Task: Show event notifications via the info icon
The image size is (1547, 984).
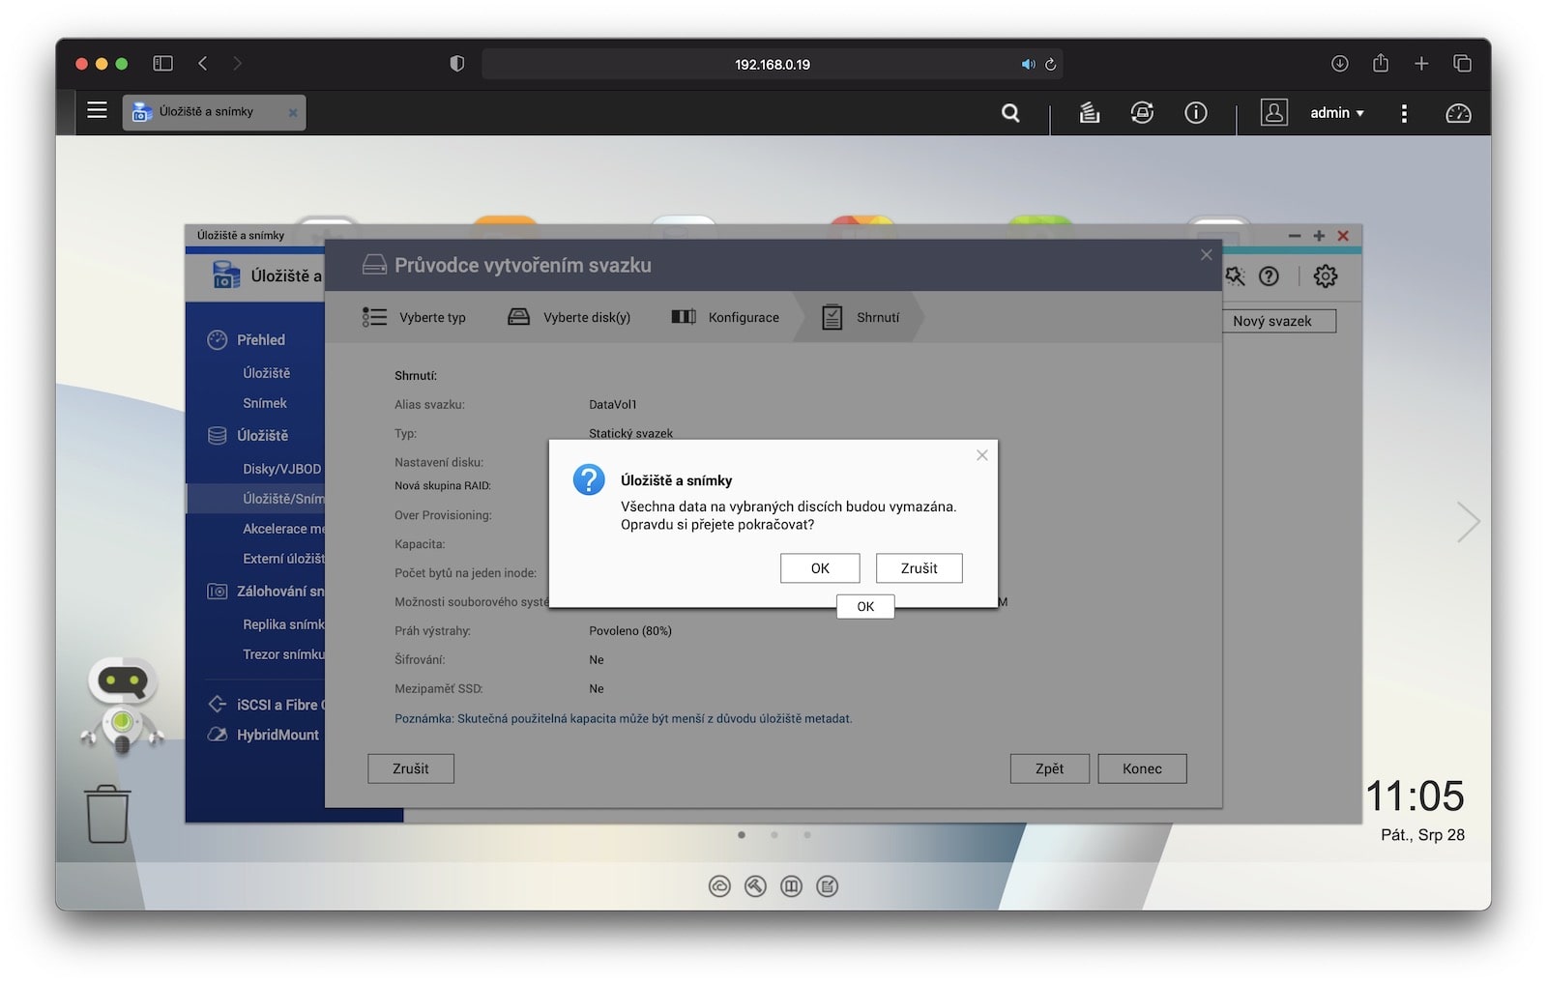Action: pos(1196,113)
